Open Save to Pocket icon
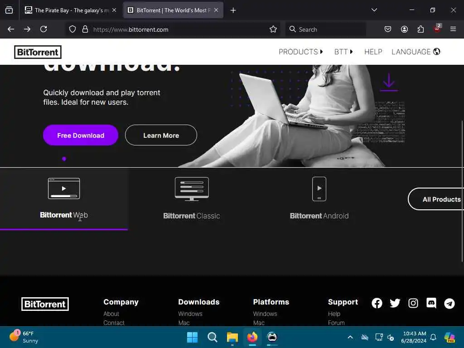The image size is (464, 348). coord(388,29)
